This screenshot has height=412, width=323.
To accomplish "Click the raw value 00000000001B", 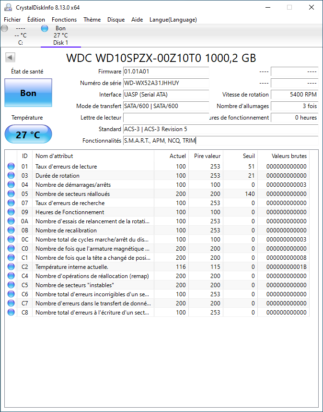I will 286,267.
